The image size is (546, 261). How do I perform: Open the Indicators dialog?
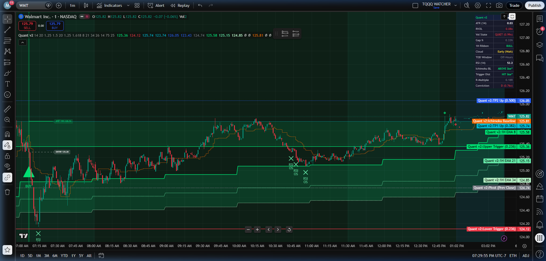click(109, 5)
